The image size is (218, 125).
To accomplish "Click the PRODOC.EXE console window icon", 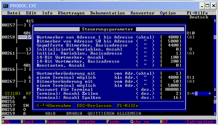I will pos(6,6).
